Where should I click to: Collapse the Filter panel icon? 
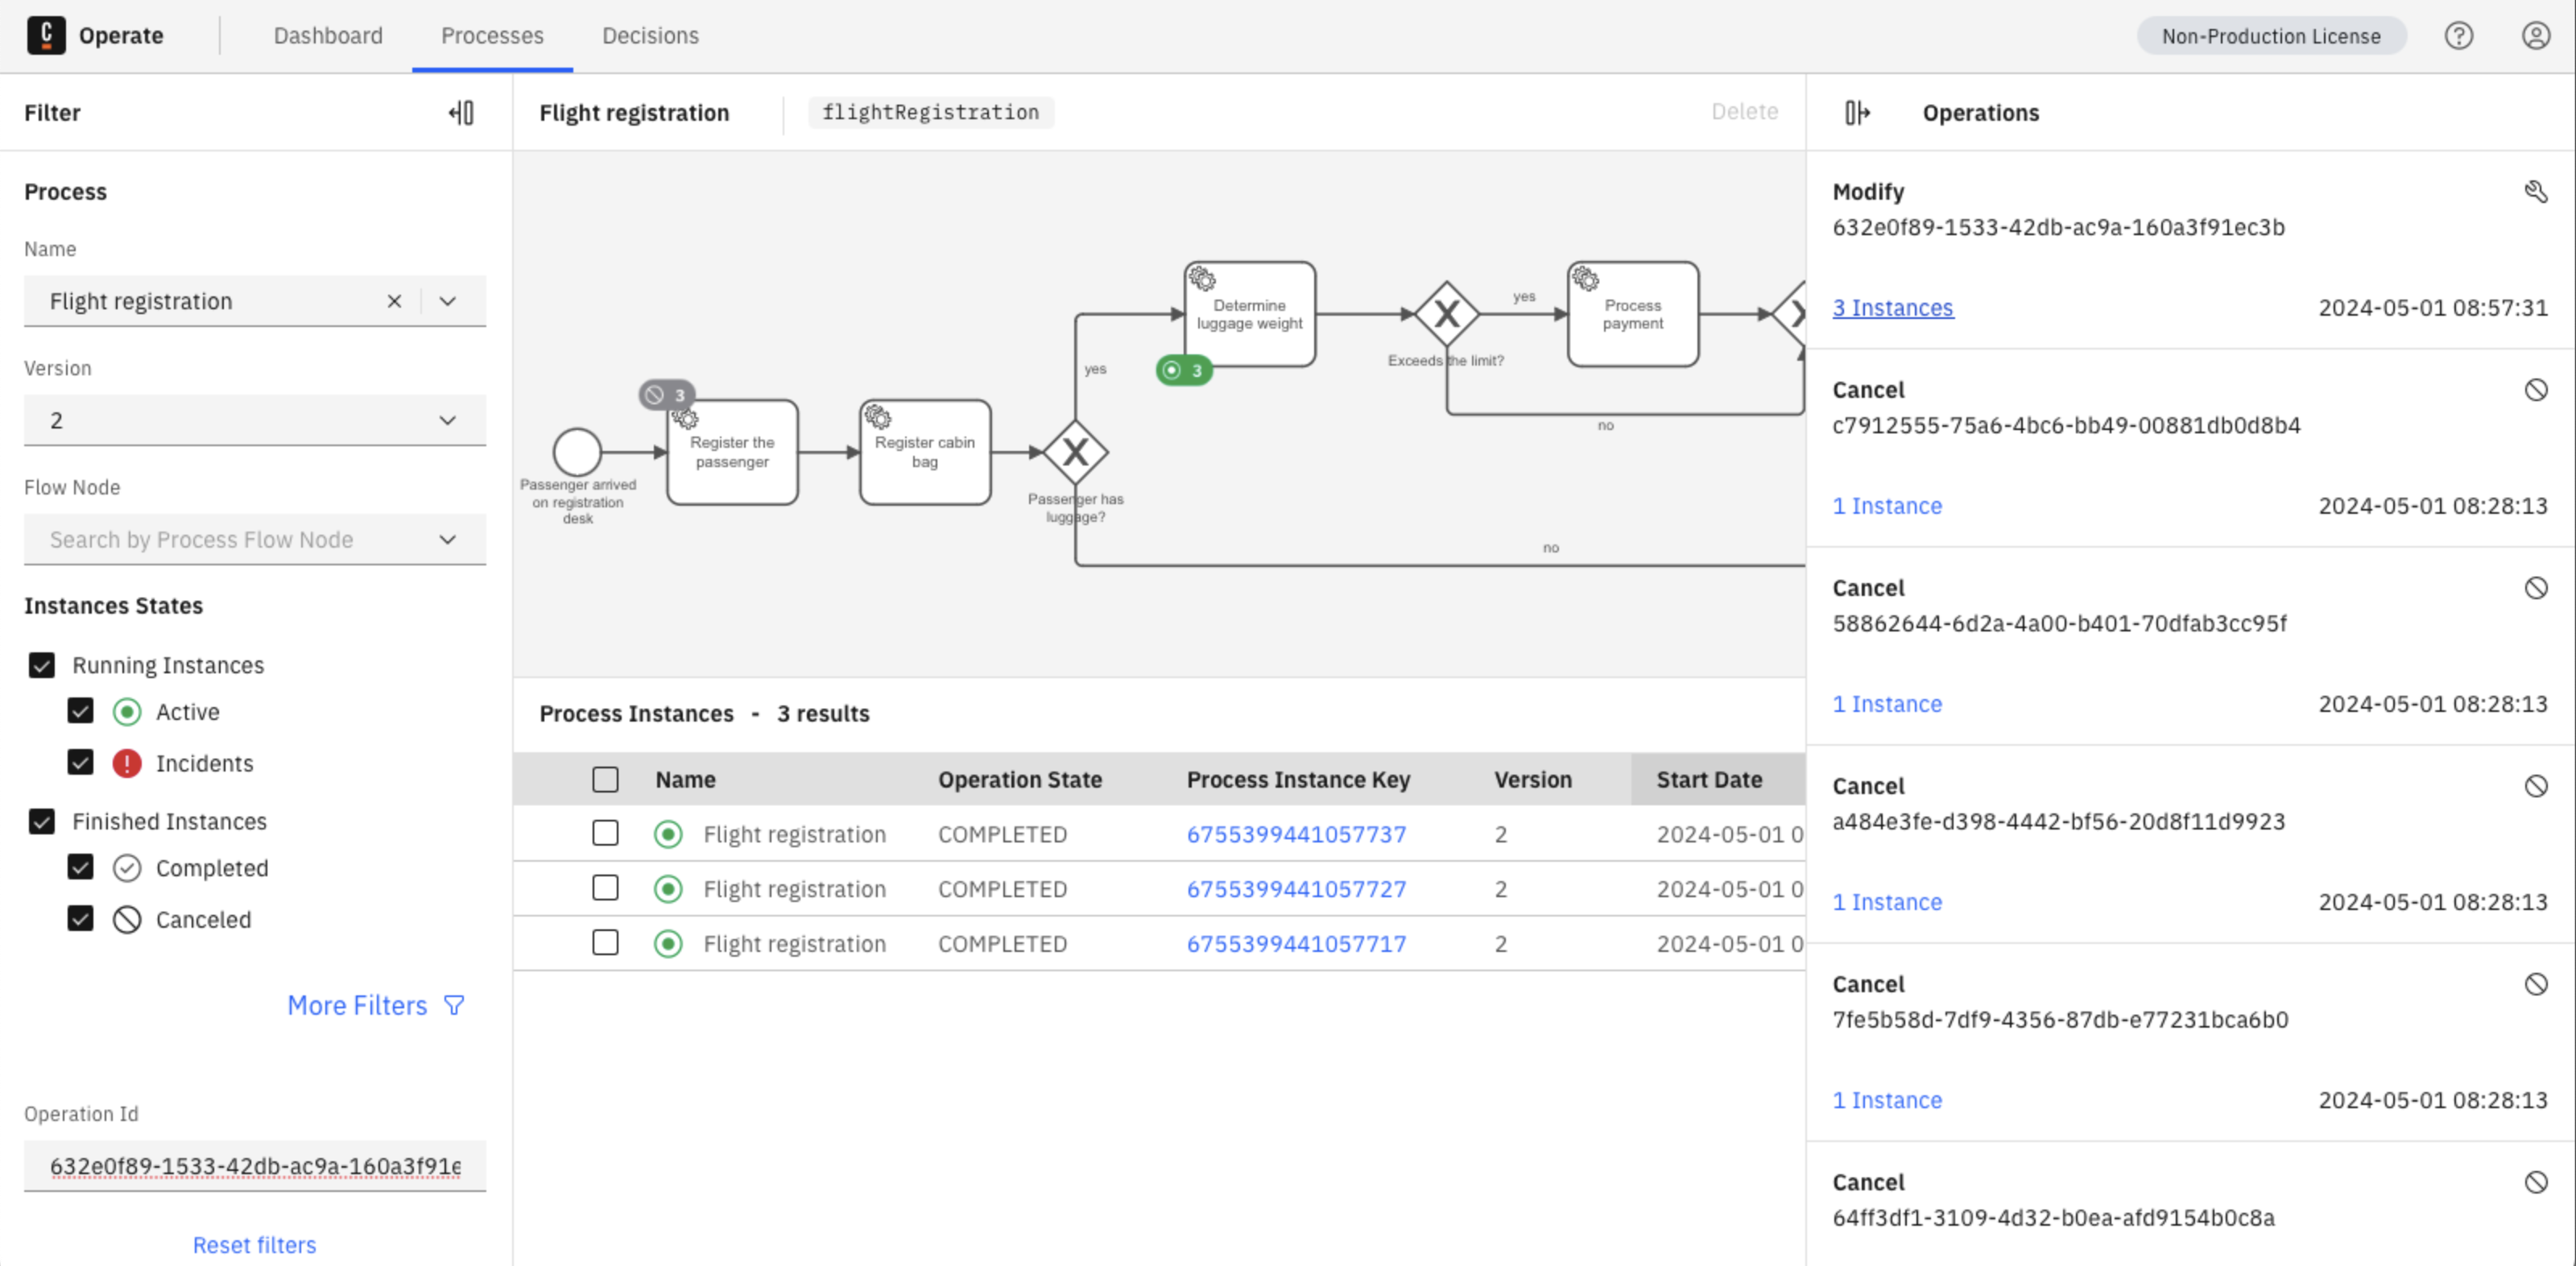pyautogui.click(x=461, y=113)
